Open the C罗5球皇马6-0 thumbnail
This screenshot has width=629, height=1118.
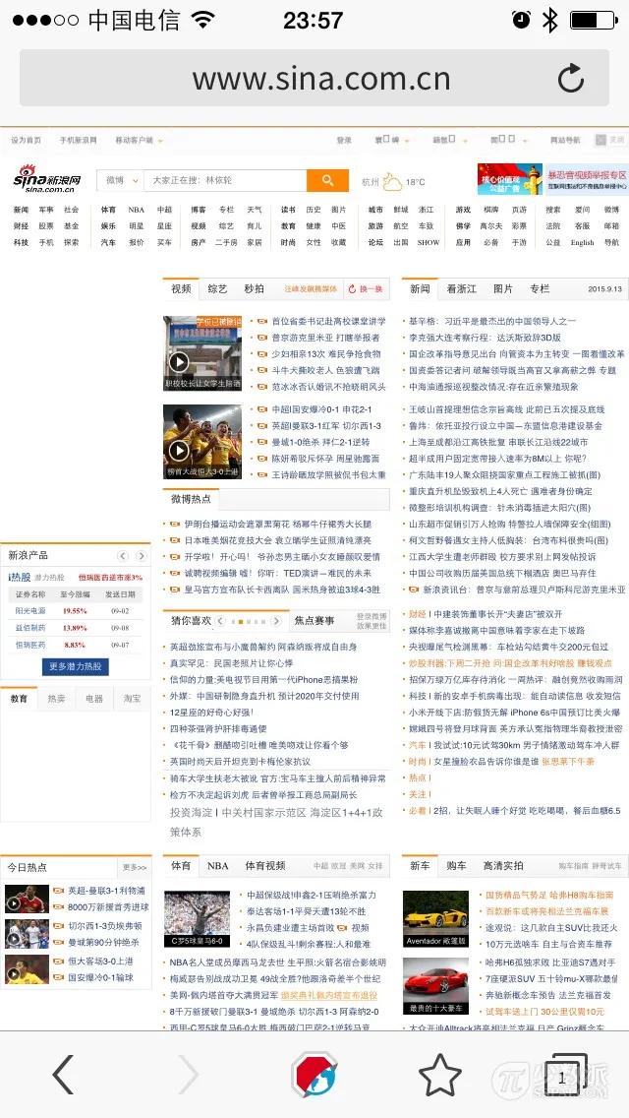tap(197, 919)
